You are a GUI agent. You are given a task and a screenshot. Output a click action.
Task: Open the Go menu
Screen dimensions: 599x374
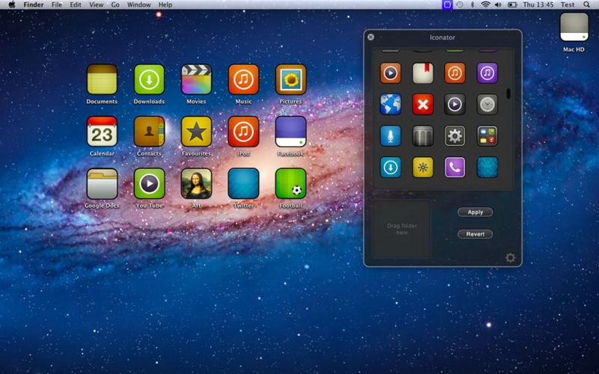pyautogui.click(x=115, y=4)
